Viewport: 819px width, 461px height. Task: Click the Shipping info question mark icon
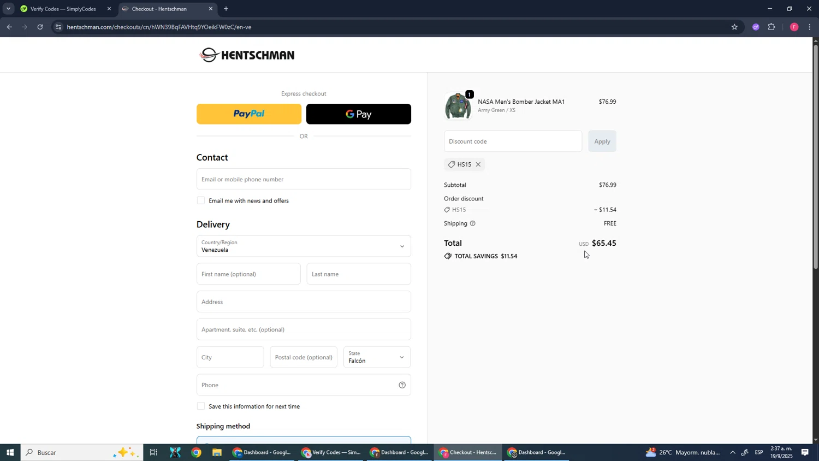click(x=473, y=223)
